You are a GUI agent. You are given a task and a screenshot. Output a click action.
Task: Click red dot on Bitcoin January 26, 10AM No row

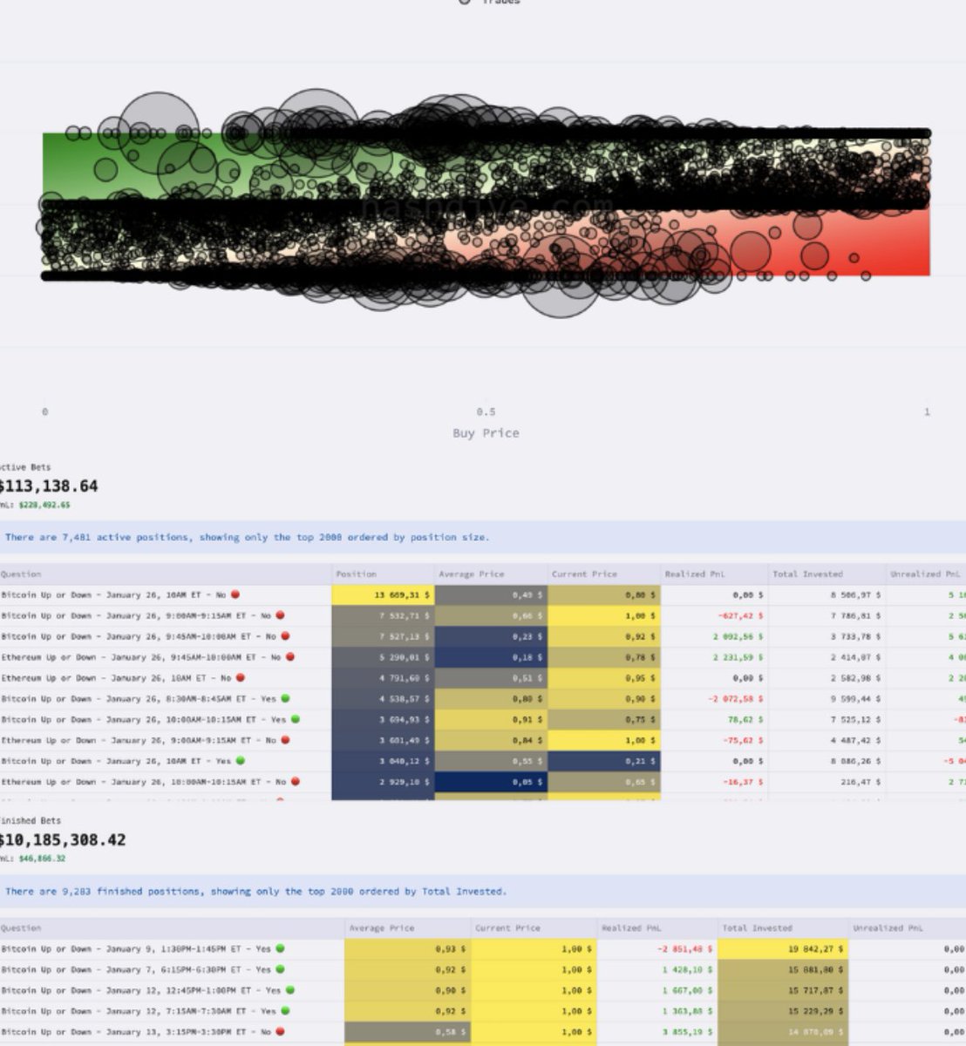tap(235, 594)
